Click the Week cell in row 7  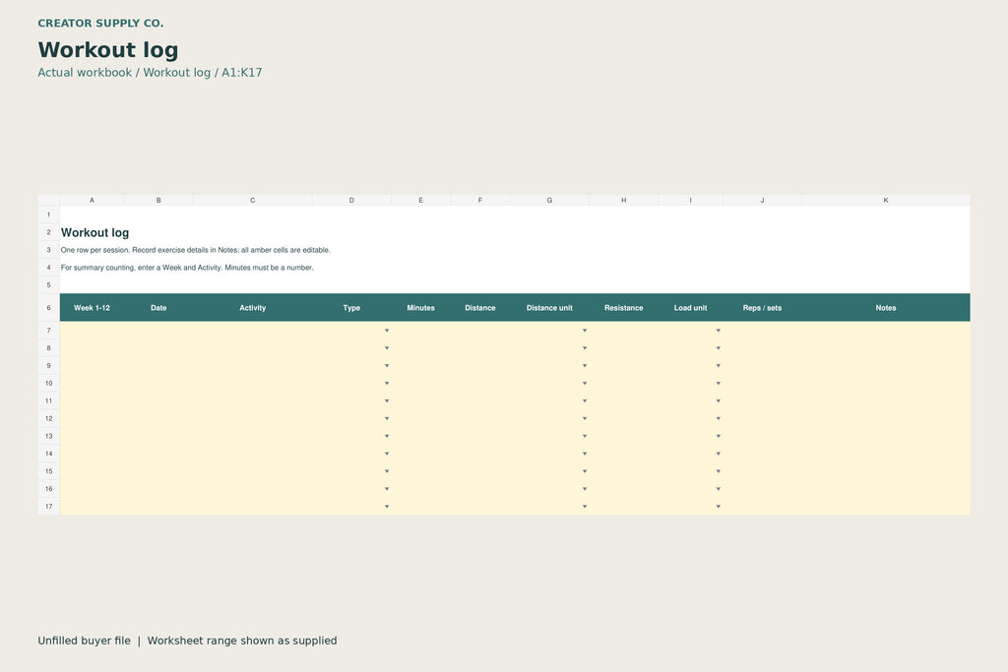(x=92, y=331)
